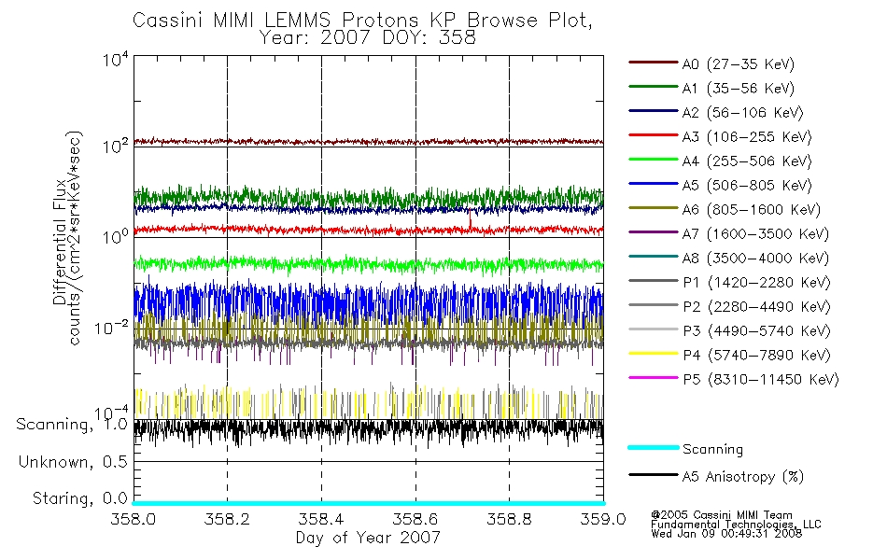Click the Unknown, 0.5 axis label

point(73,462)
